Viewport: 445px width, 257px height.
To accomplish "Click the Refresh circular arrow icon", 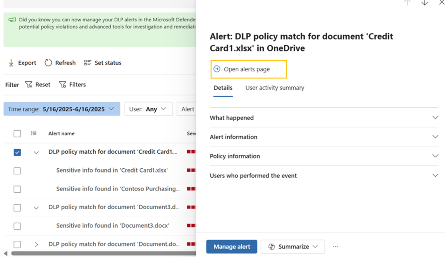I will 48,63.
